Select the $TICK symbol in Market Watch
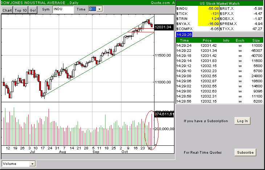 click(x=182, y=13)
